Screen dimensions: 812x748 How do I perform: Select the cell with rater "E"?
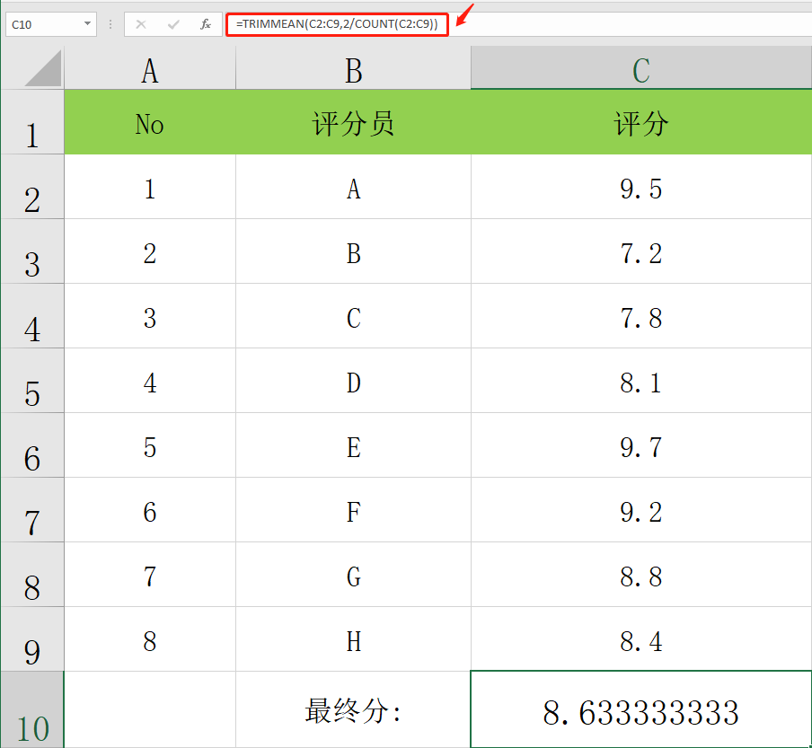pos(353,445)
